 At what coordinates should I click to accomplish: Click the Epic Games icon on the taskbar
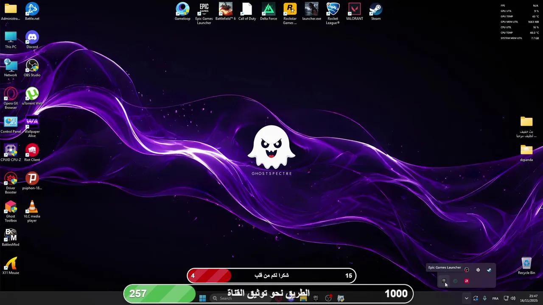[316, 298]
